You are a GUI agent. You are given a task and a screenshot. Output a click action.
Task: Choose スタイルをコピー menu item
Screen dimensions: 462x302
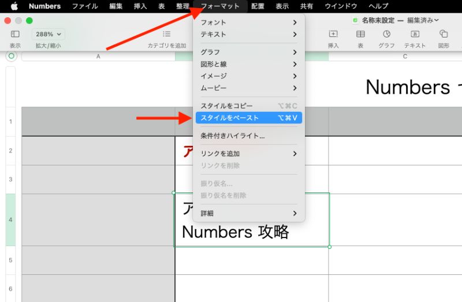tap(249, 106)
